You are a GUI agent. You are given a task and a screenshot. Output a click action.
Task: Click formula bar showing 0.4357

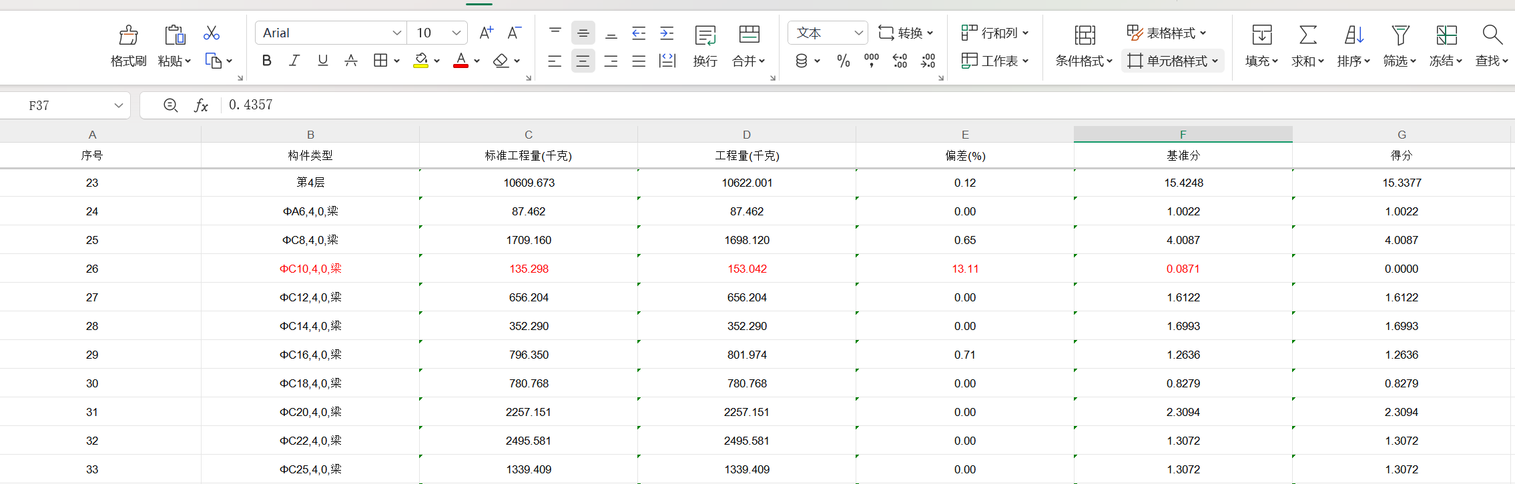[868, 105]
